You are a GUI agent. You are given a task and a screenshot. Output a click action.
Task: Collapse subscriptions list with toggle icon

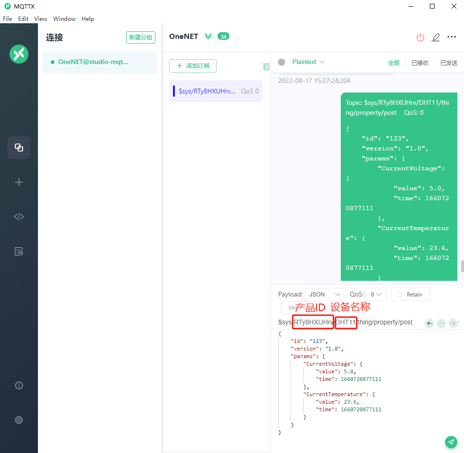(x=266, y=66)
